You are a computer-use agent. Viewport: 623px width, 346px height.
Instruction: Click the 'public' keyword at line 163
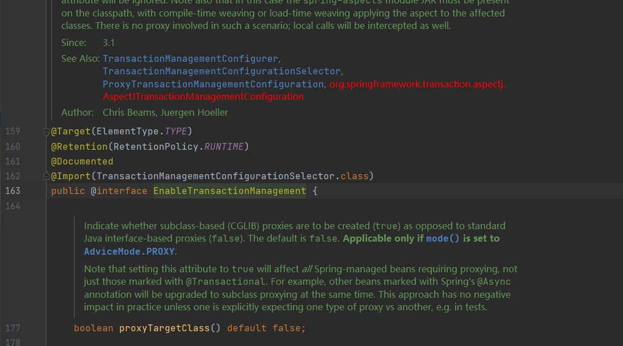pyautogui.click(x=68, y=191)
